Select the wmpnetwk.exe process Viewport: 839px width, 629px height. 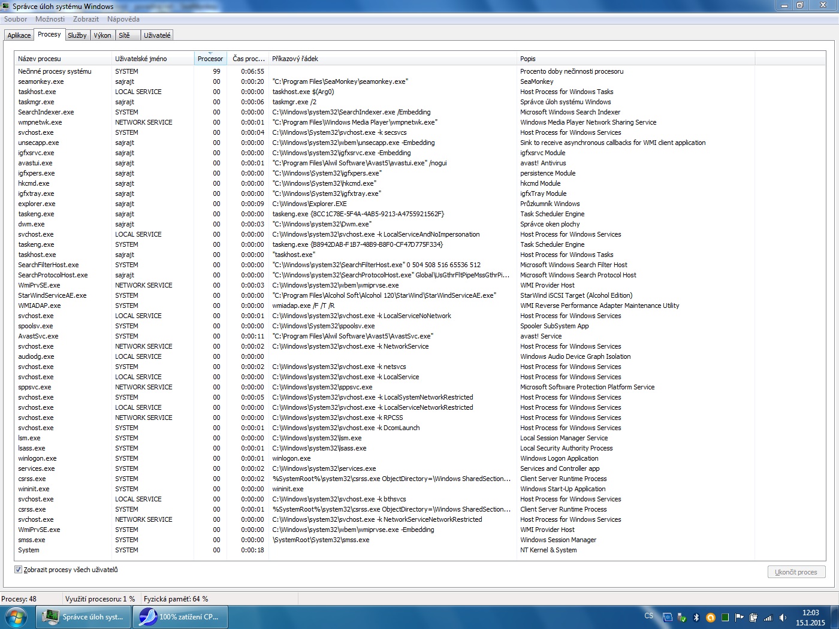click(x=419, y=122)
